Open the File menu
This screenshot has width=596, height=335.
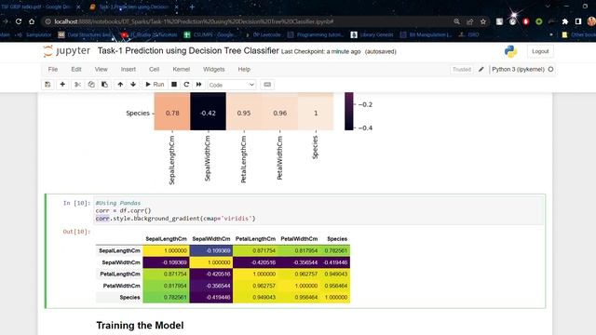(53, 70)
